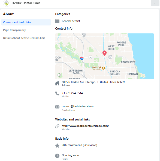Click the General dentist category text
The height and width of the screenshot is (161, 160).
click(71, 21)
